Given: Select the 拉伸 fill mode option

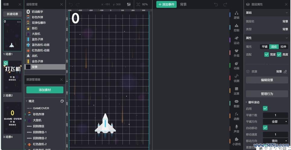Looking at the screenshot, I should 283,47.
